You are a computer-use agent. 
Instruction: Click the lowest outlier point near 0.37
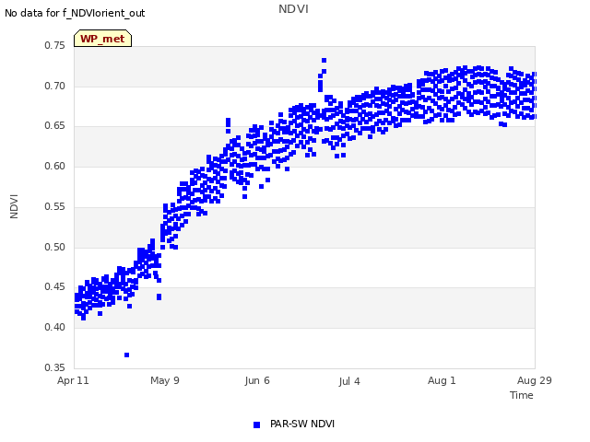pos(127,355)
